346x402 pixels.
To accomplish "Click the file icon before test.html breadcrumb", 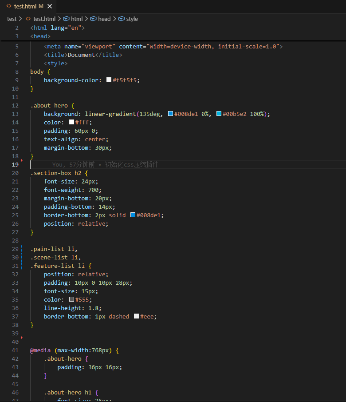I will tap(28, 19).
